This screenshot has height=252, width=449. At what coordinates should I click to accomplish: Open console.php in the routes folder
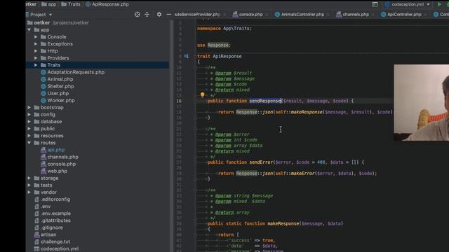pos(58,164)
